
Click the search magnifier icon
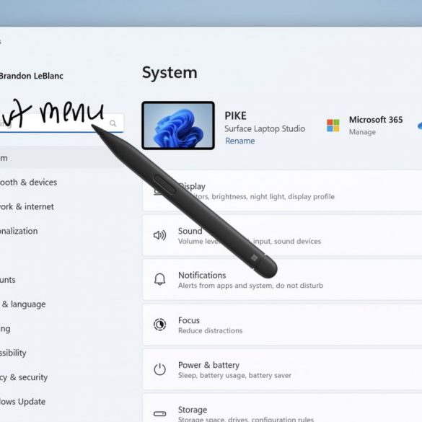point(113,123)
